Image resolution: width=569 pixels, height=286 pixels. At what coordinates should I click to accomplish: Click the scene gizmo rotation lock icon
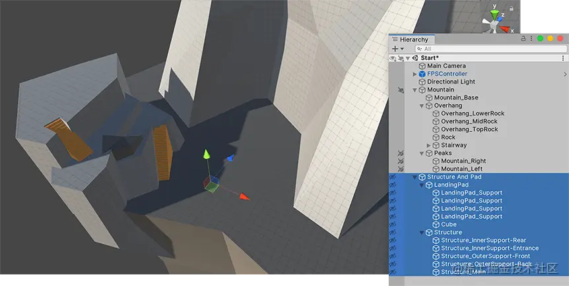pos(512,8)
